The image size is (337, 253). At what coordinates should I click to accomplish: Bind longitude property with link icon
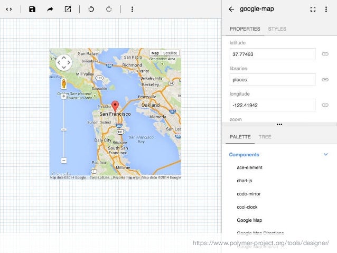[325, 105]
